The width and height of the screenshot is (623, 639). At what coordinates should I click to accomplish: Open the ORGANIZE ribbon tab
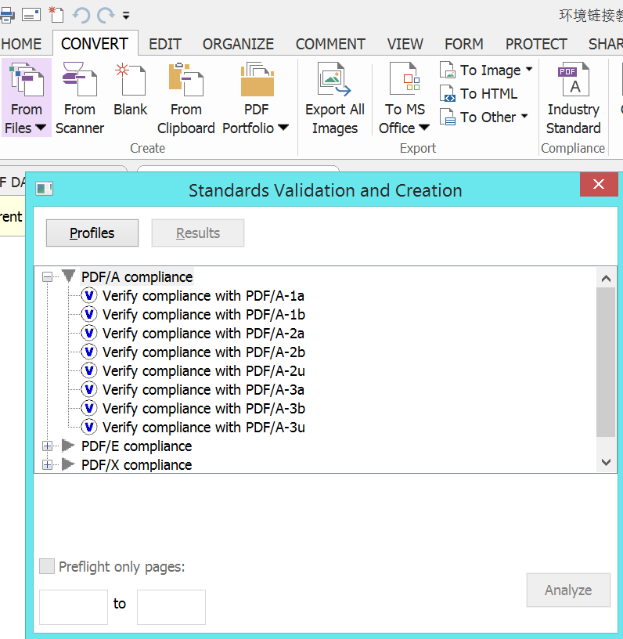[x=238, y=44]
